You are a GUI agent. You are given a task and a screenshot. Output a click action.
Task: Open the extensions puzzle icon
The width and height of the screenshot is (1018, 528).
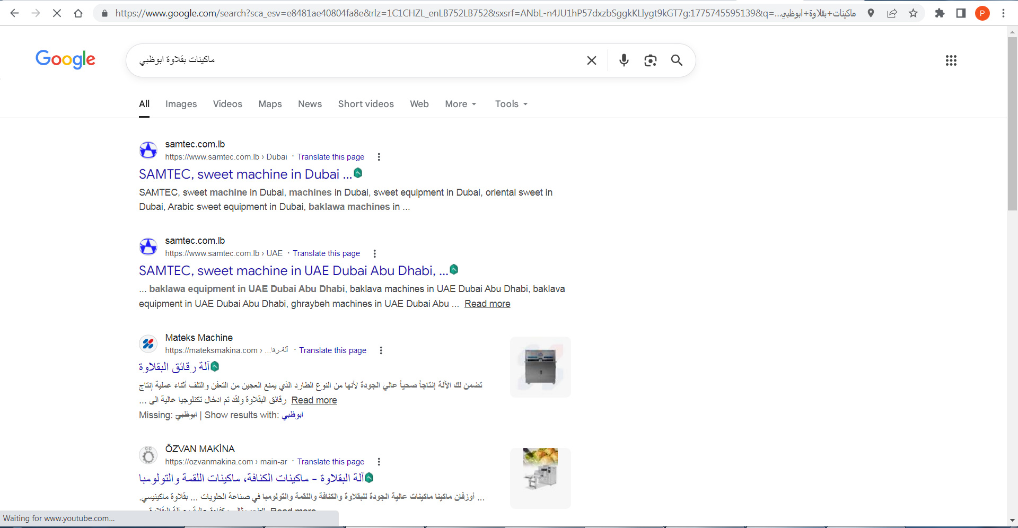[940, 13]
